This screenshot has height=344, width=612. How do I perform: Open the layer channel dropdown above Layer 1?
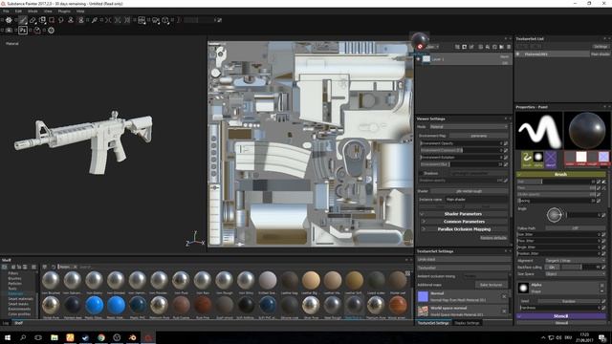click(x=432, y=47)
